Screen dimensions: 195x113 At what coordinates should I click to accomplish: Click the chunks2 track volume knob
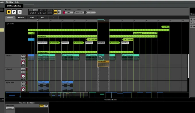point(23,76)
